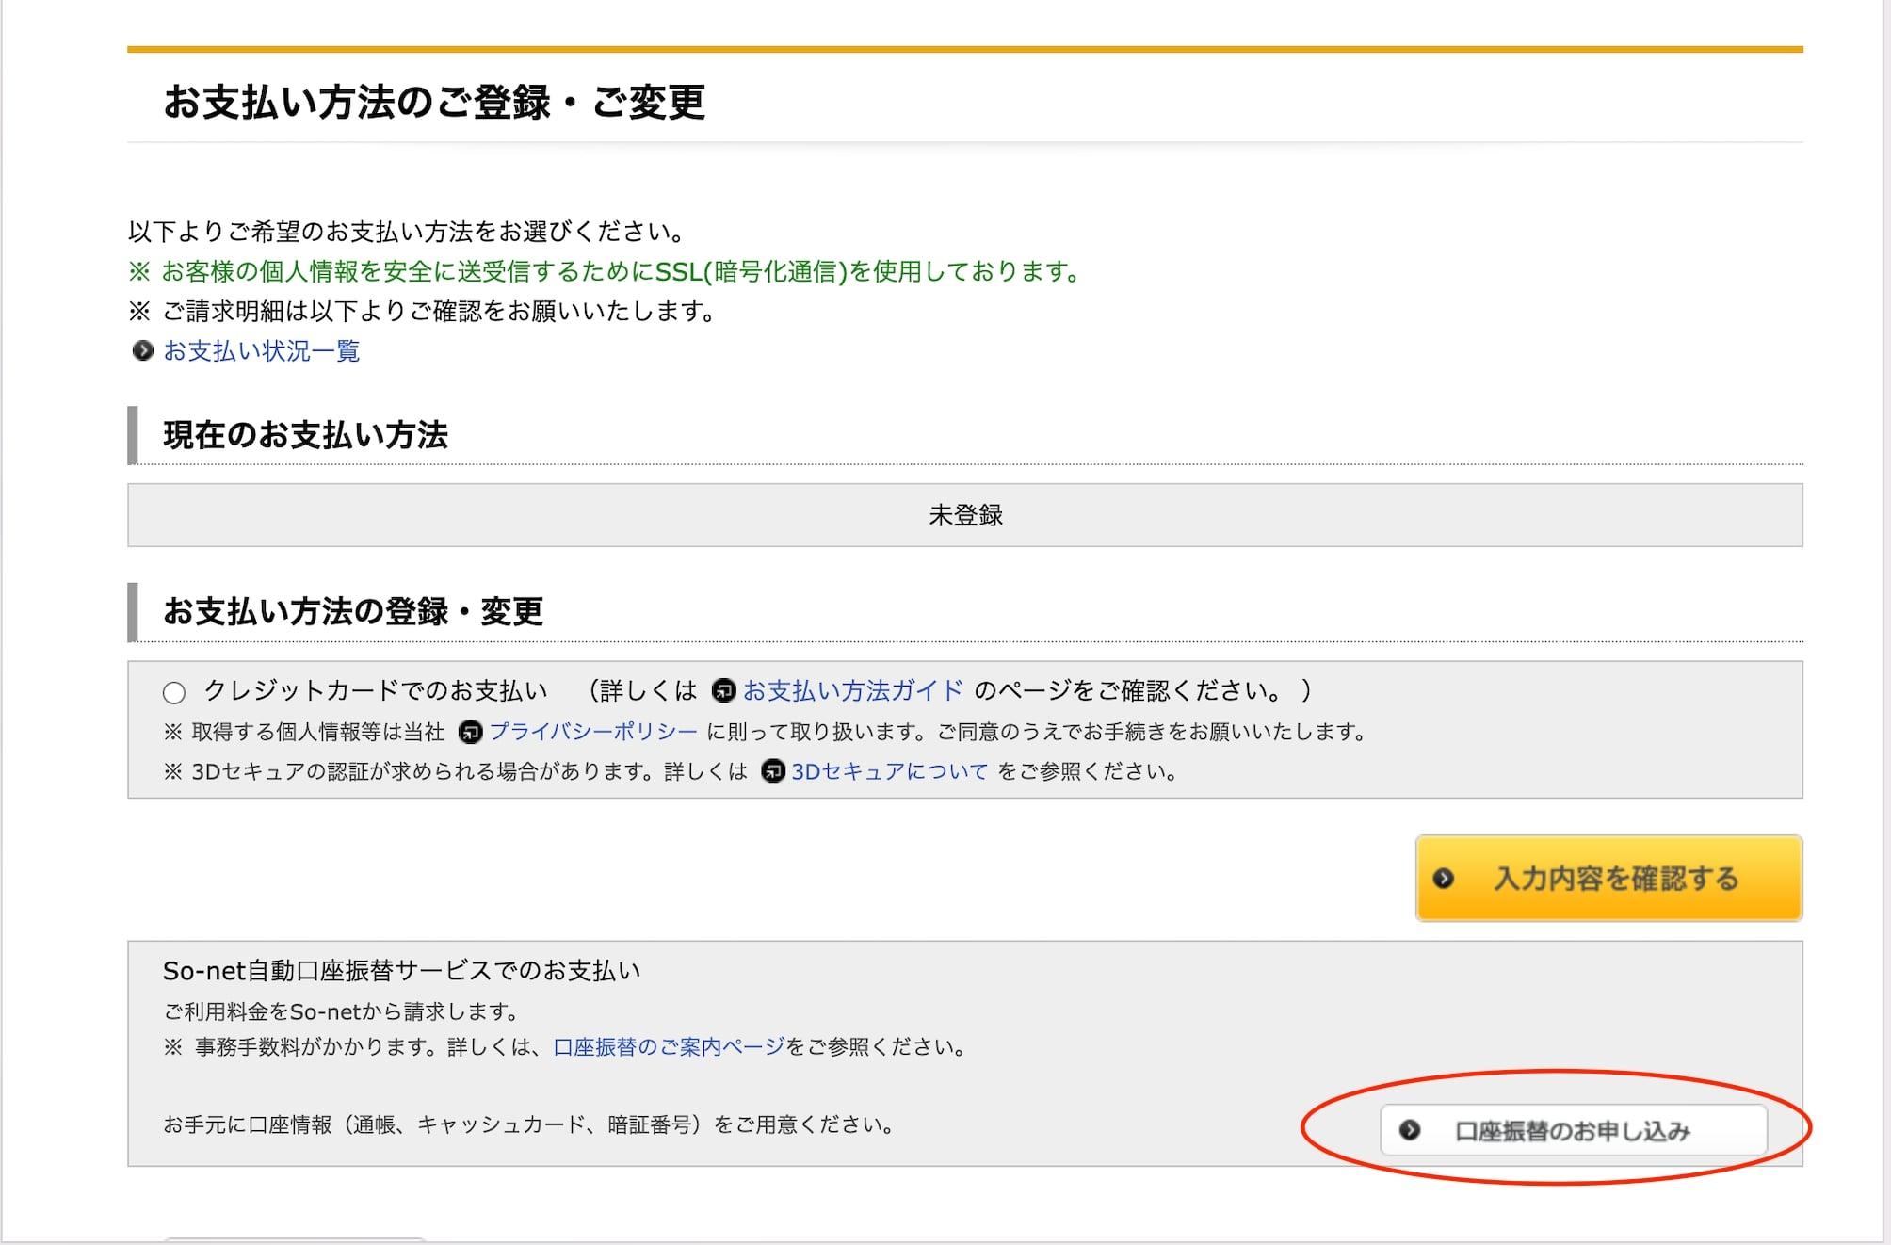Open the 3Dセキュアについて link

click(x=889, y=772)
